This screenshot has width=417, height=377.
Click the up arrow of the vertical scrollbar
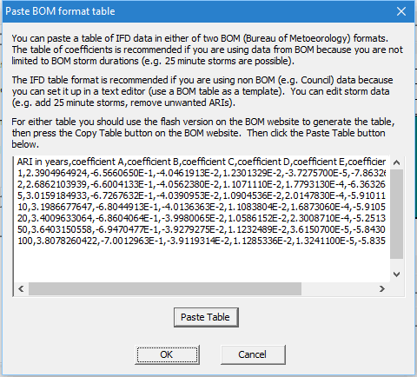tap(396, 162)
